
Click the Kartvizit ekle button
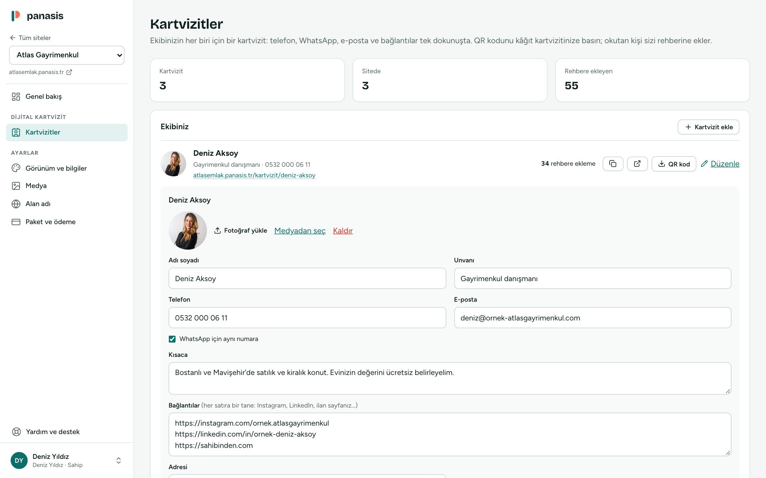(708, 127)
